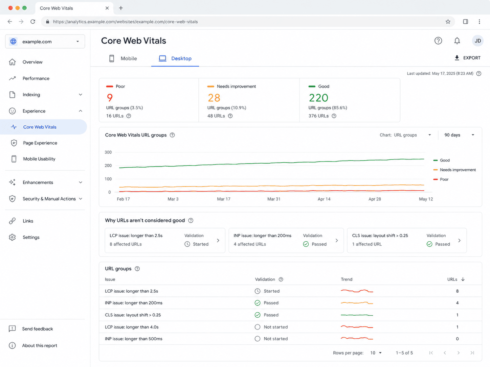The image size is (490, 367).
Task: Sort by URLs using the down arrow
Action: [463, 279]
